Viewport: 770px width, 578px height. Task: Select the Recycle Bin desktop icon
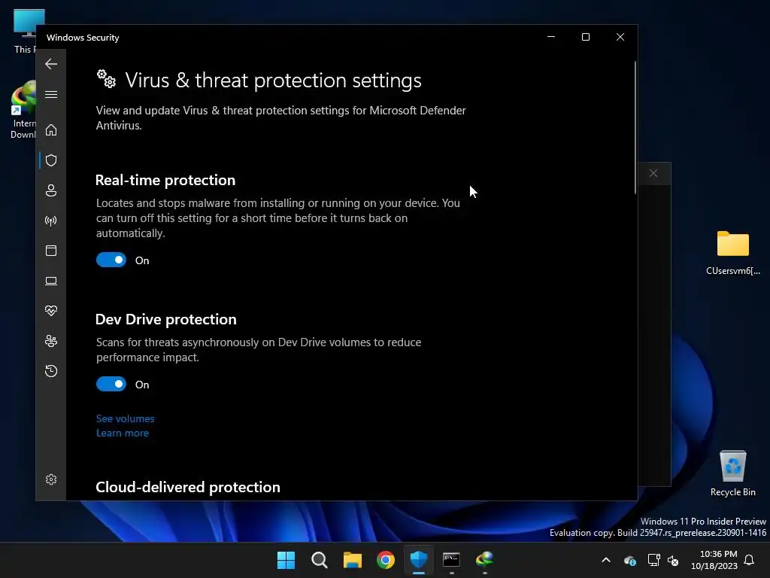[x=732, y=473]
